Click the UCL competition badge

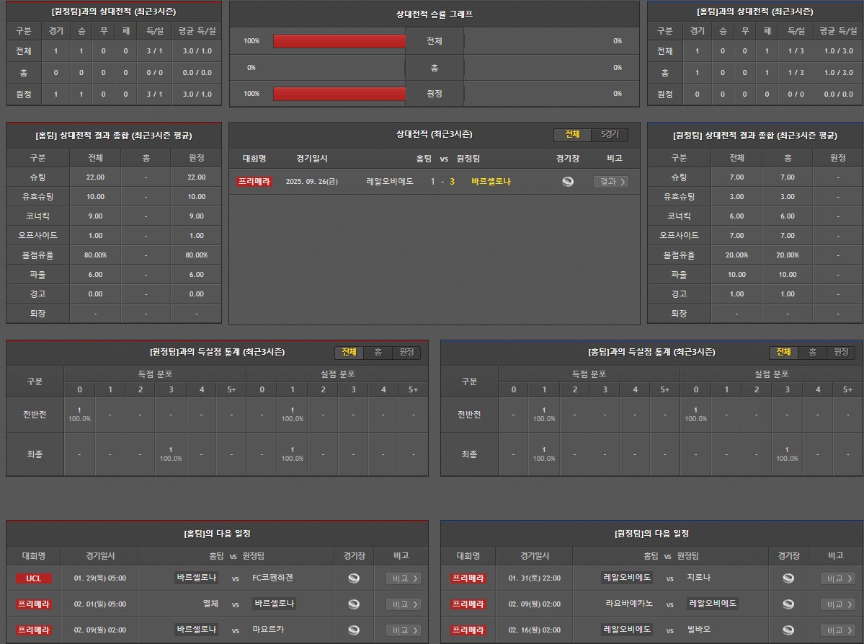tap(34, 578)
